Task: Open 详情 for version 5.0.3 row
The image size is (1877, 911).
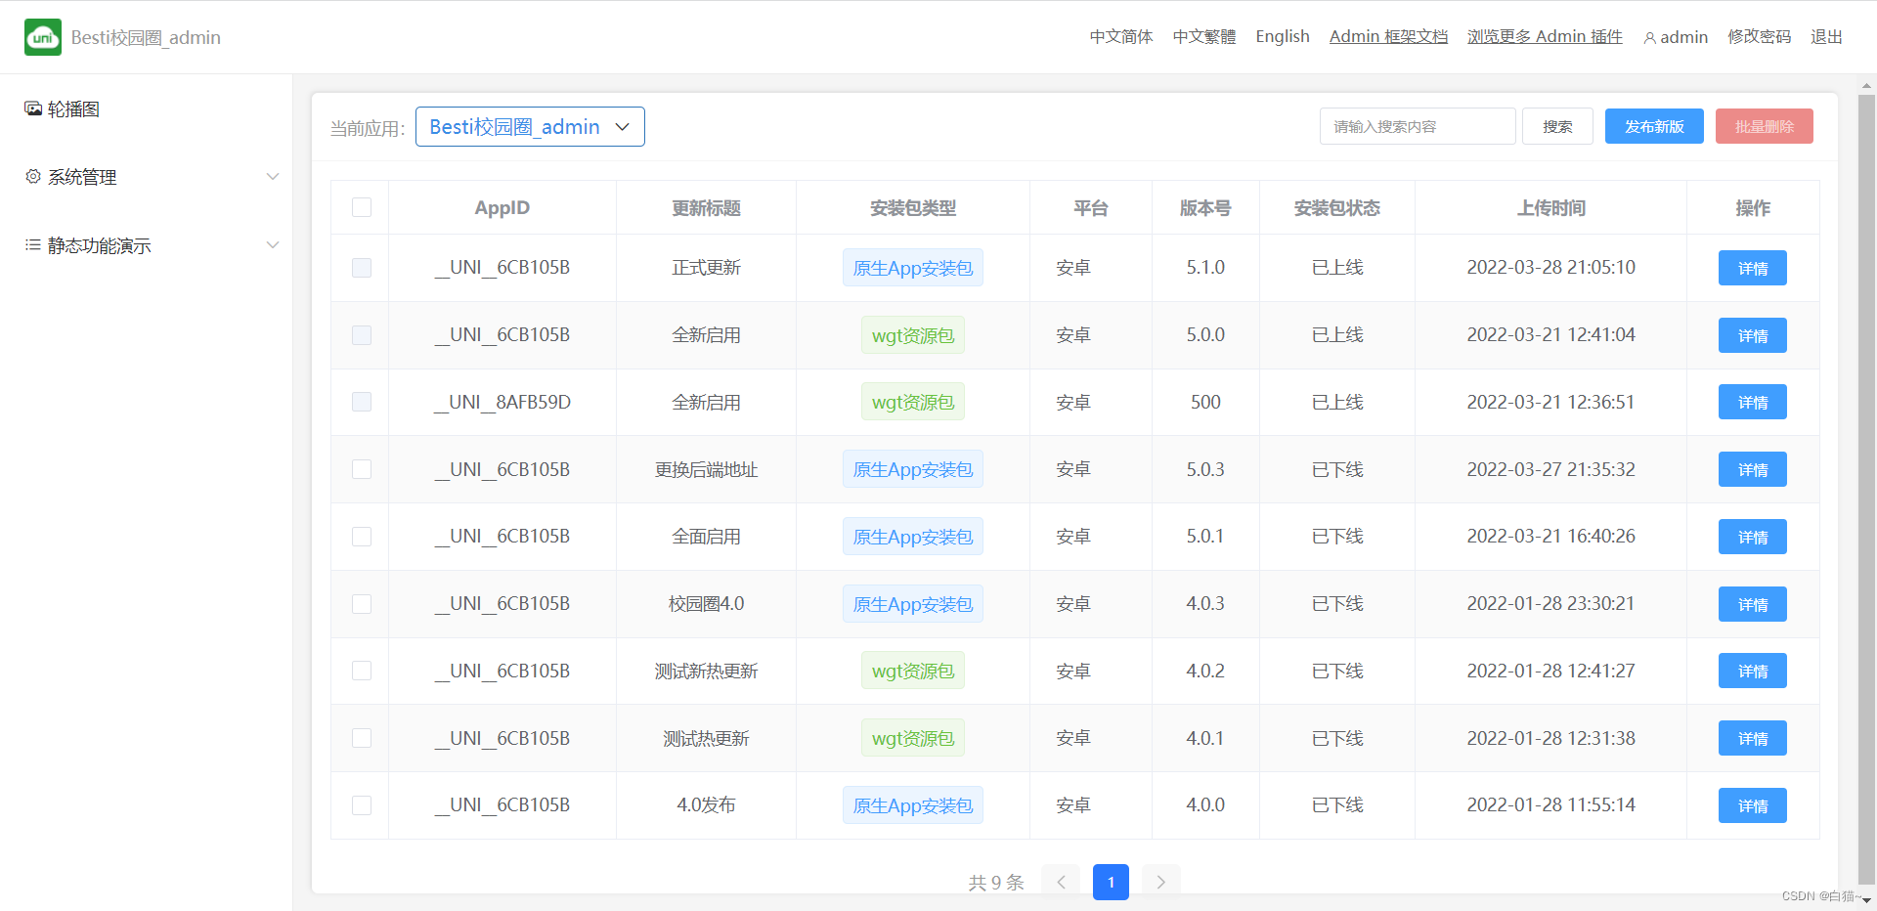Action: coord(1753,469)
